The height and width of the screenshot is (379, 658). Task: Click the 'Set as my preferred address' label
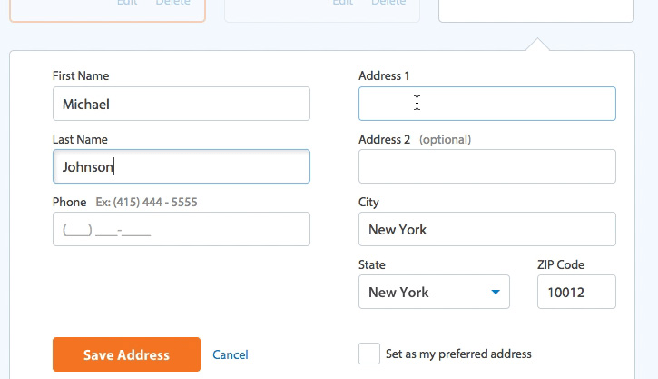coord(458,354)
